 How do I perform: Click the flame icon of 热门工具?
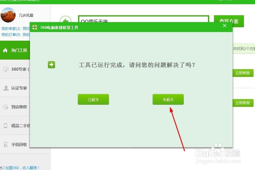coord(5,50)
